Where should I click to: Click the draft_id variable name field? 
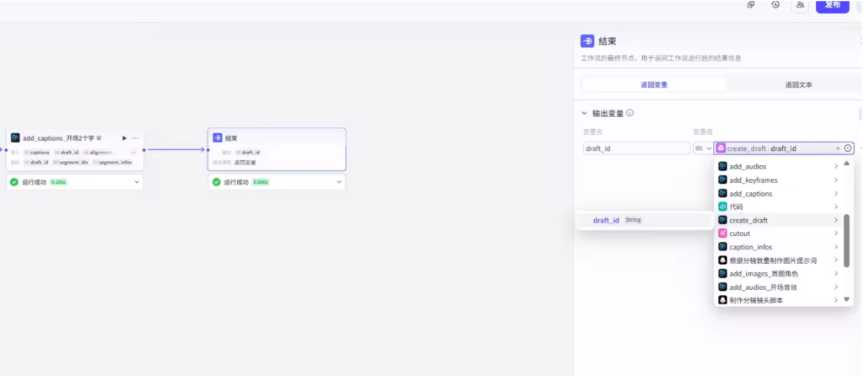click(x=636, y=148)
